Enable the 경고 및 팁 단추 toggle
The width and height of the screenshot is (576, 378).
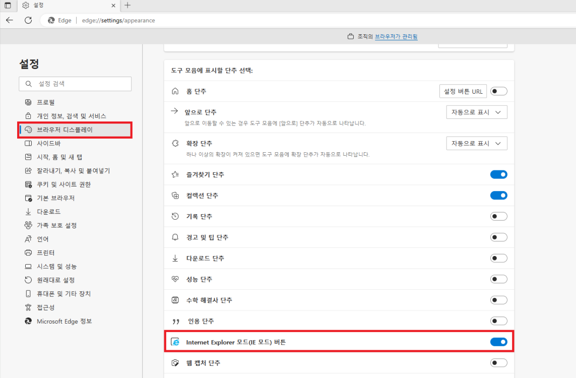click(x=498, y=237)
